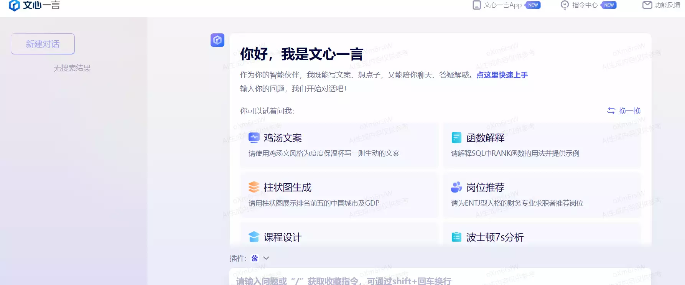
Task: Open the 文心一言App phone icon
Action: (x=477, y=5)
